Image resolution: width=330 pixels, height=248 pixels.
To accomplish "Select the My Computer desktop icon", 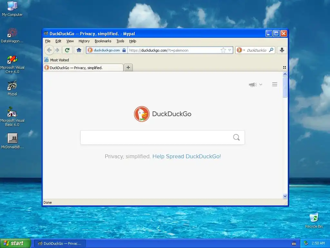I will pos(12,9).
